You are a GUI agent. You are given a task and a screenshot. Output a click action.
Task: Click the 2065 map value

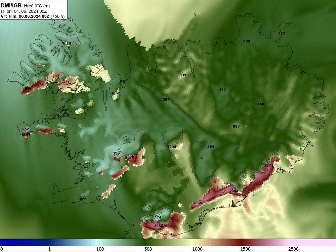pos(198,203)
